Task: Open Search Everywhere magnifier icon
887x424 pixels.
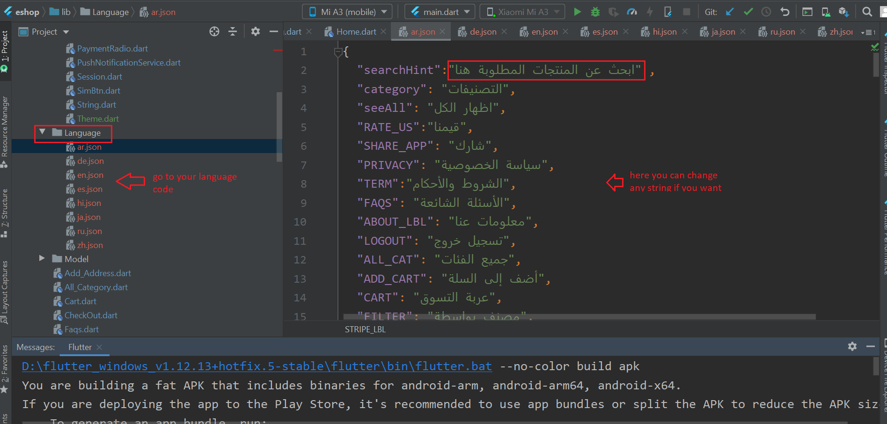Action: [867, 12]
